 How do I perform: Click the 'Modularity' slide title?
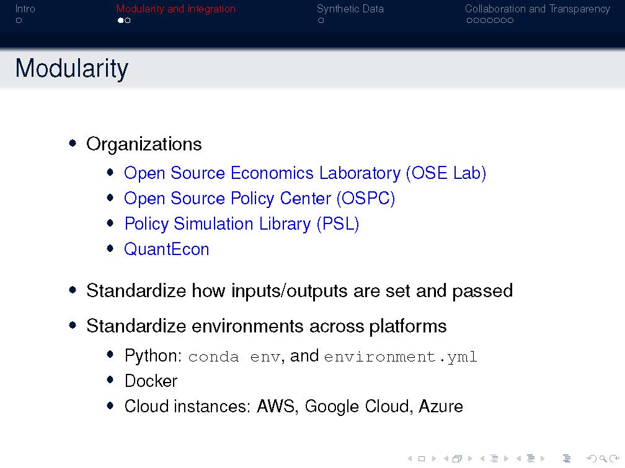click(72, 69)
